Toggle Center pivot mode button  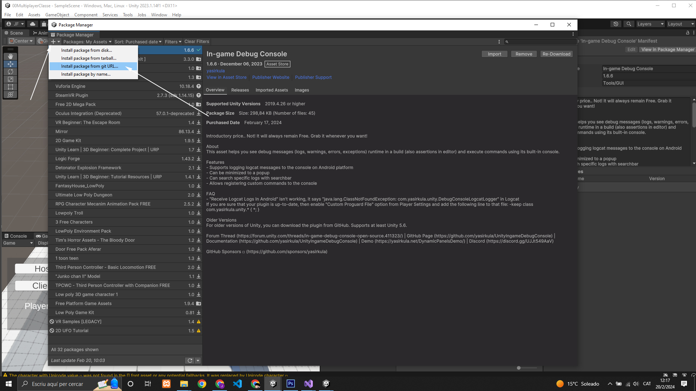point(21,41)
